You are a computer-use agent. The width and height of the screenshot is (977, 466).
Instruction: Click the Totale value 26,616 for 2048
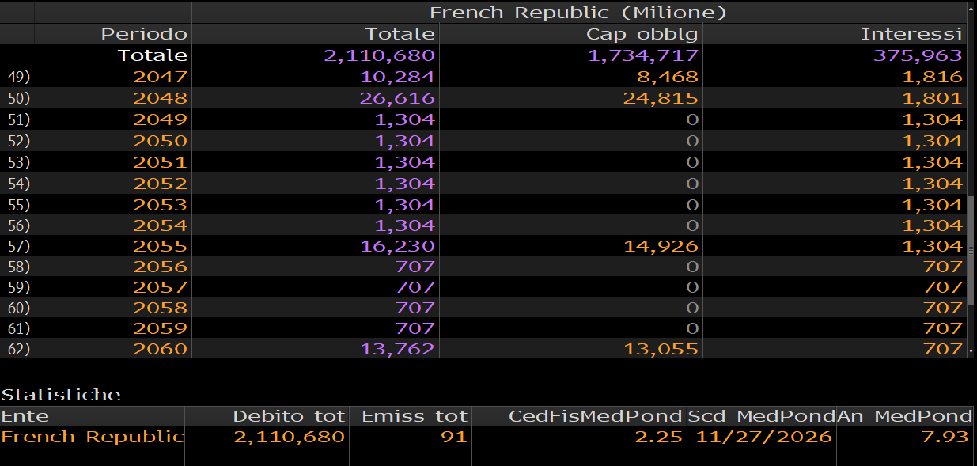coord(398,98)
